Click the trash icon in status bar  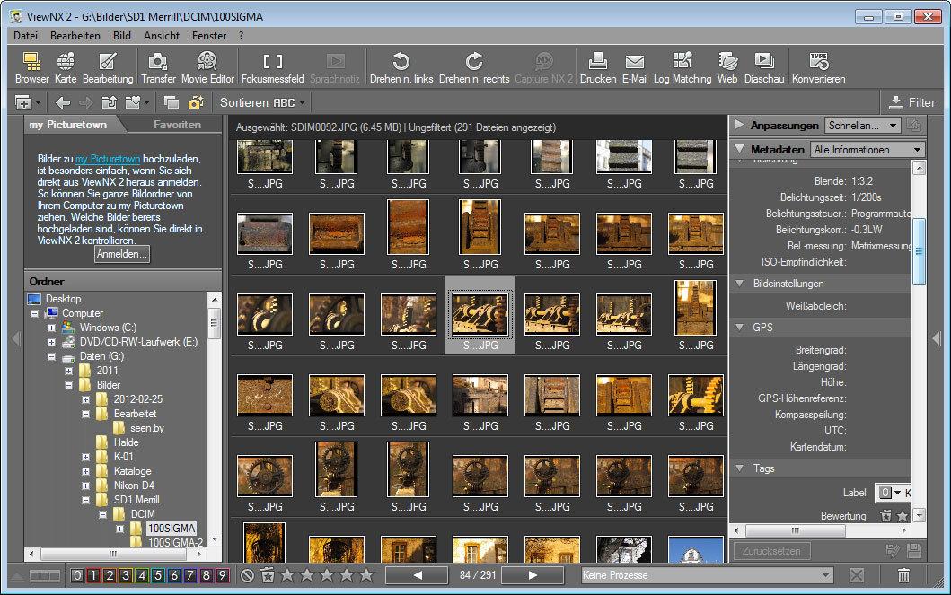click(x=903, y=575)
